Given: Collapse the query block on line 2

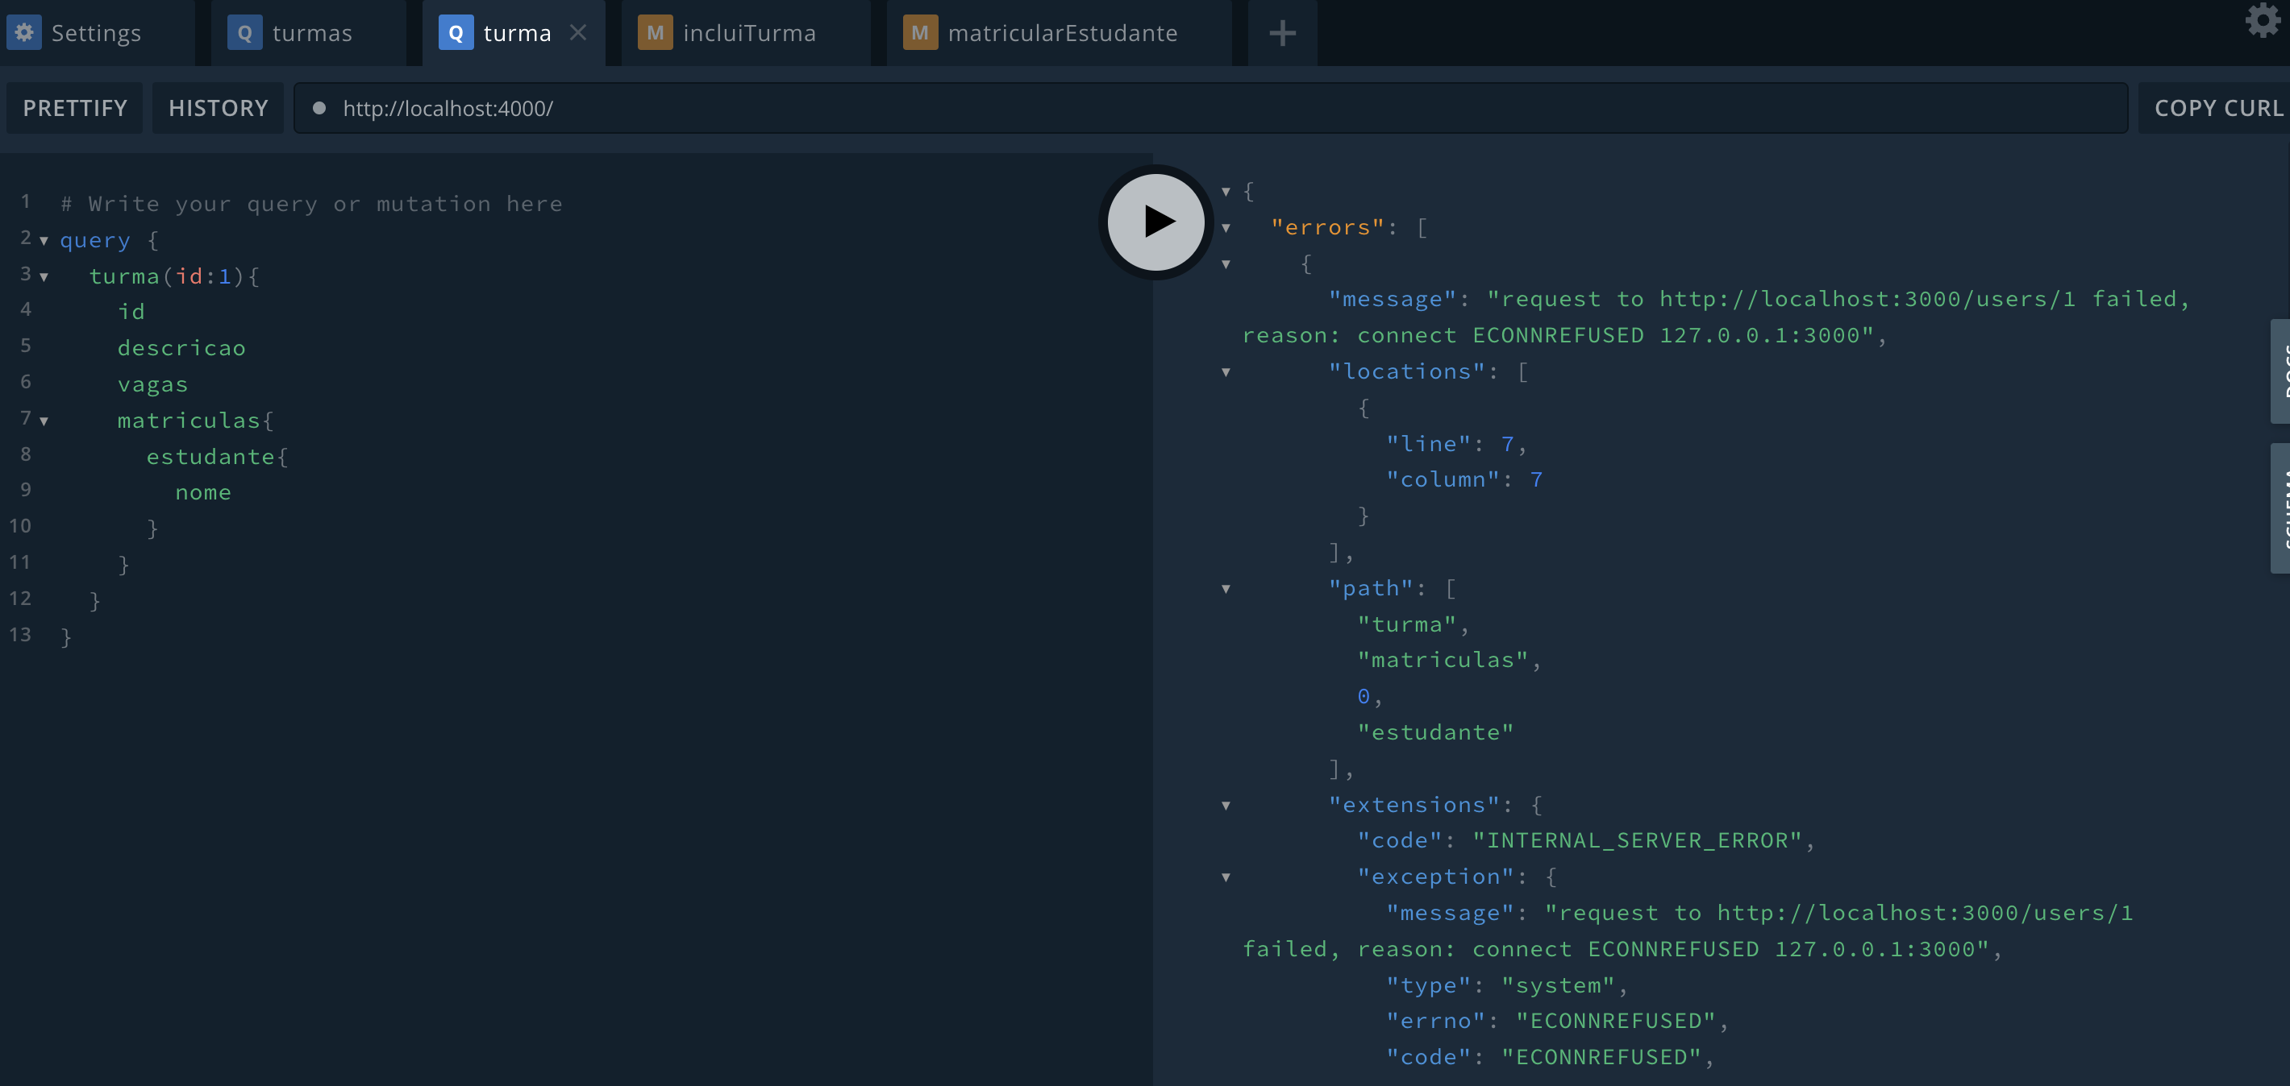Looking at the screenshot, I should tap(44, 241).
